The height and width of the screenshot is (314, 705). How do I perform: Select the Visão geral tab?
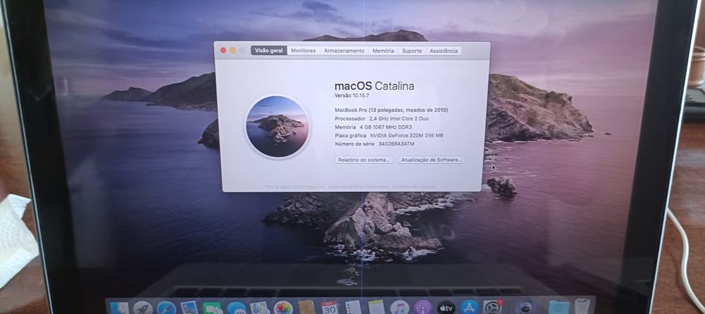(x=269, y=51)
